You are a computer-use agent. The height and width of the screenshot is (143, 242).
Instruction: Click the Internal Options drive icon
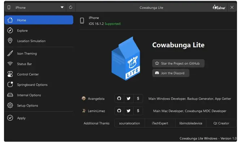(10, 95)
